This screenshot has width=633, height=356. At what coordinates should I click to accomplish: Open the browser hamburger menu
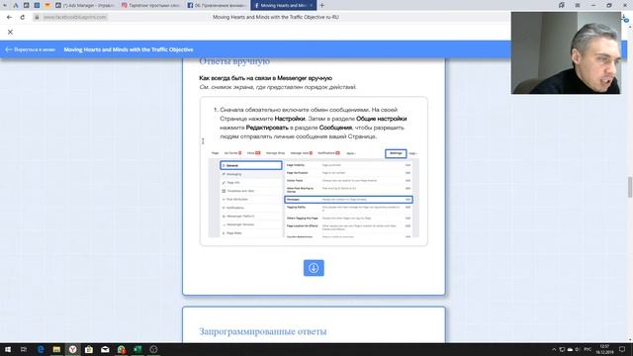(x=578, y=5)
